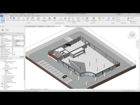Open the Vista 3D type selector dropdown
This screenshot has height=105, width=140.
click(24, 30)
